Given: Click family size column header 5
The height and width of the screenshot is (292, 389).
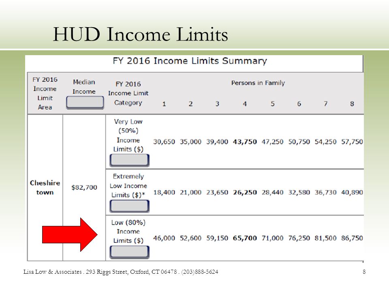Looking at the screenshot, I should [x=273, y=104].
